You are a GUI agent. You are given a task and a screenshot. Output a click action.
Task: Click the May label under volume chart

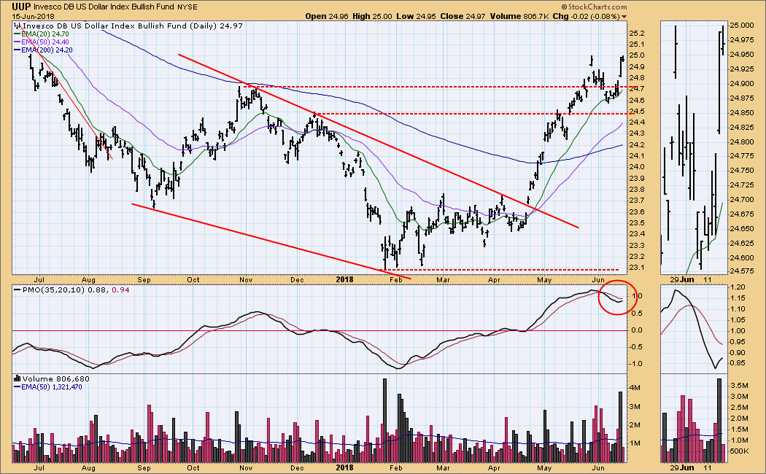click(x=544, y=467)
